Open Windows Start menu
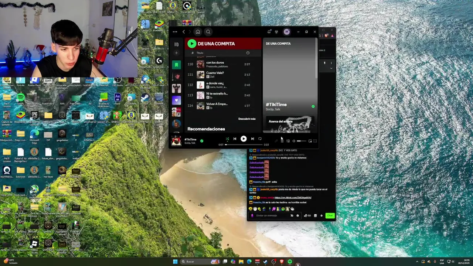This screenshot has height=266, width=473. (x=175, y=262)
